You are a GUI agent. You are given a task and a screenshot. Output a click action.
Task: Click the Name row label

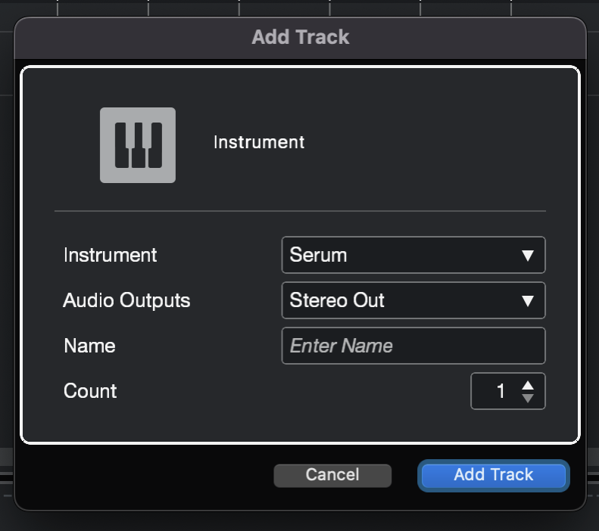pos(89,346)
